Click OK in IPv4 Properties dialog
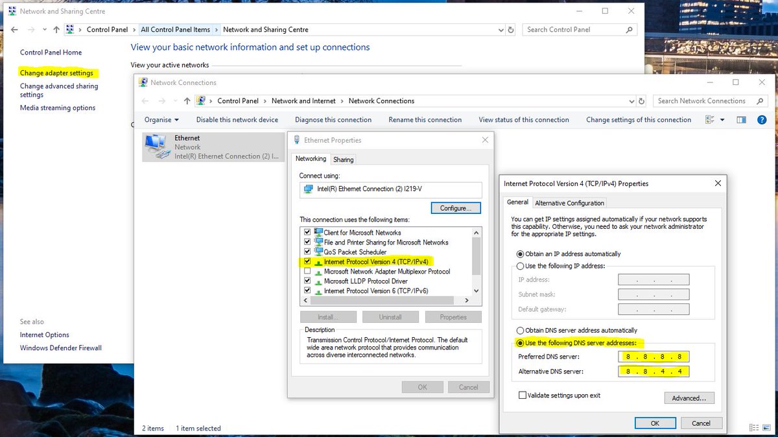Viewport: 778px width, 437px height. pos(655,423)
